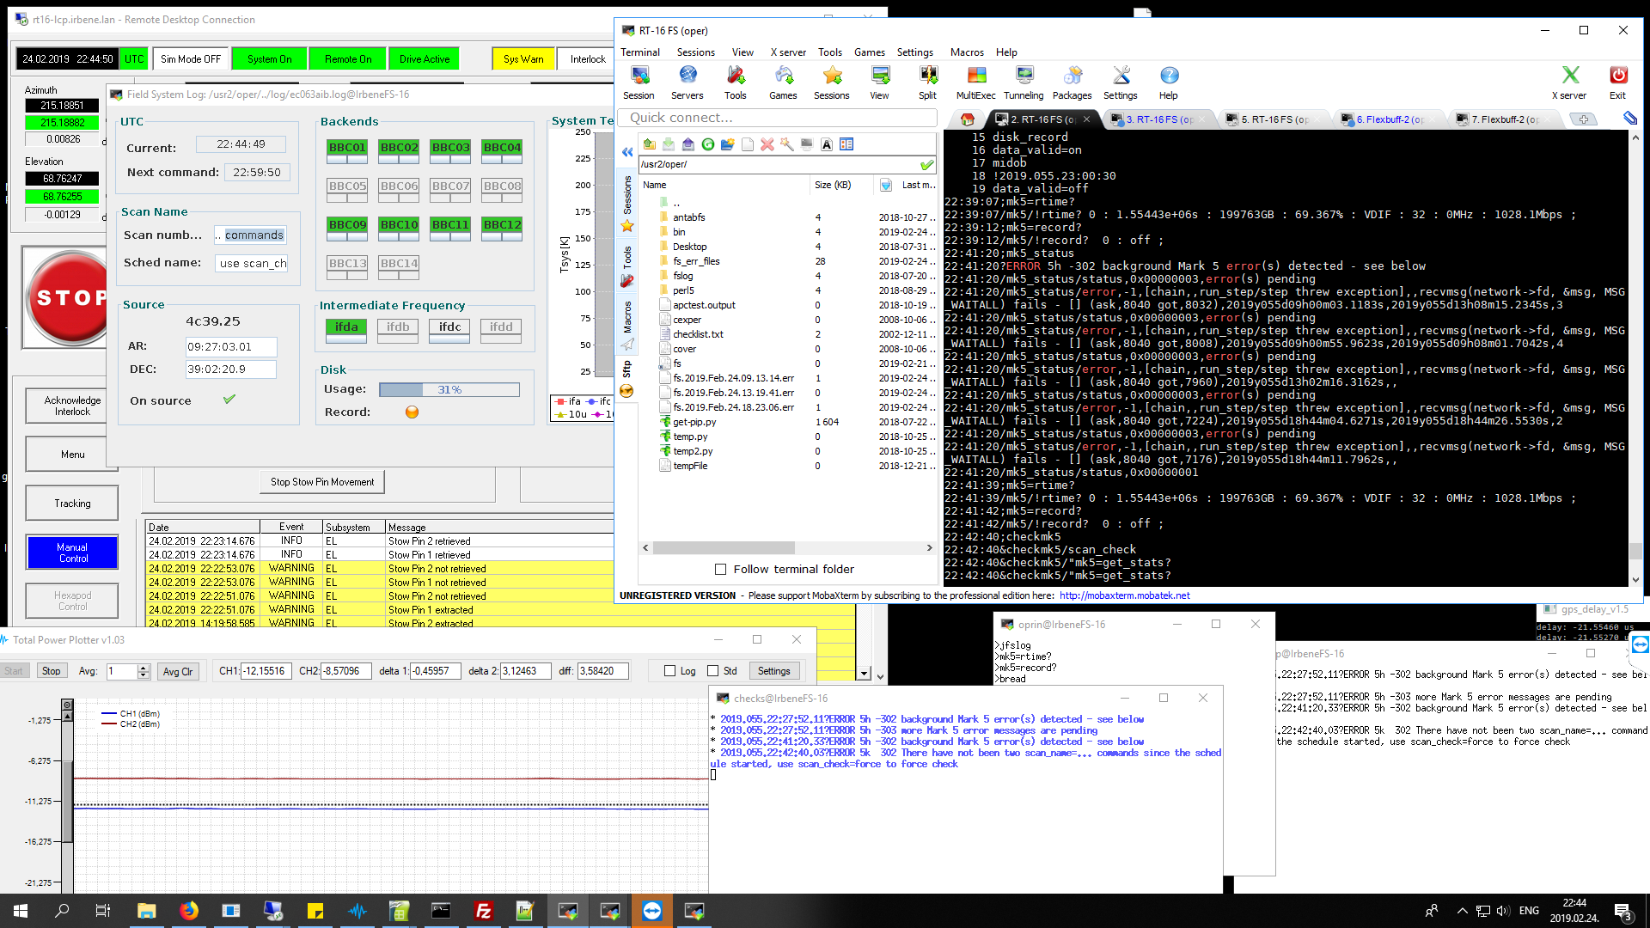The height and width of the screenshot is (928, 1650).
Task: Check the Std checkbox
Action: (713, 671)
